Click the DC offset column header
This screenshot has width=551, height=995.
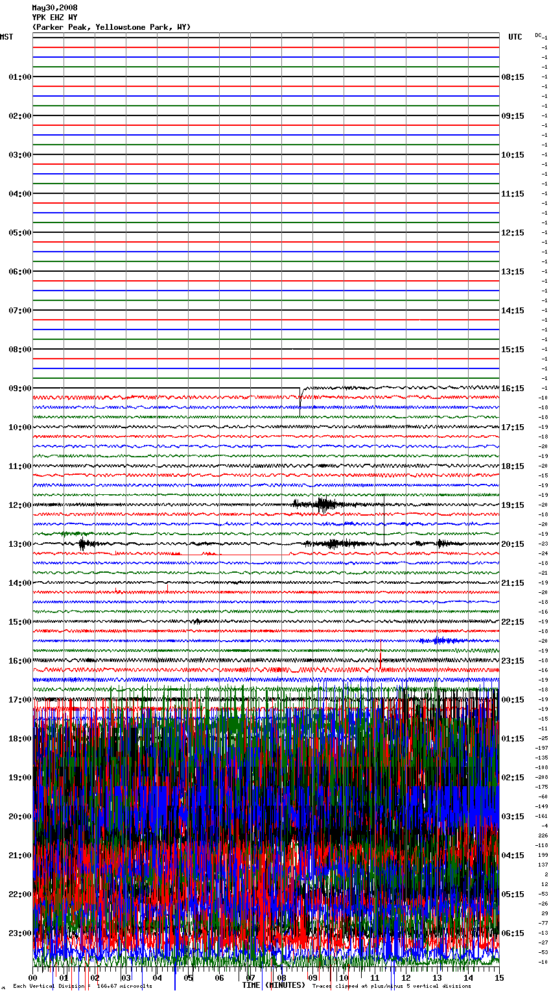538,35
